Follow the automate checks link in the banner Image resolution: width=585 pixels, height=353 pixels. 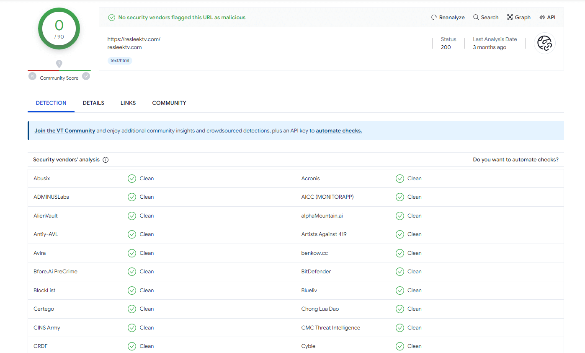[339, 131]
